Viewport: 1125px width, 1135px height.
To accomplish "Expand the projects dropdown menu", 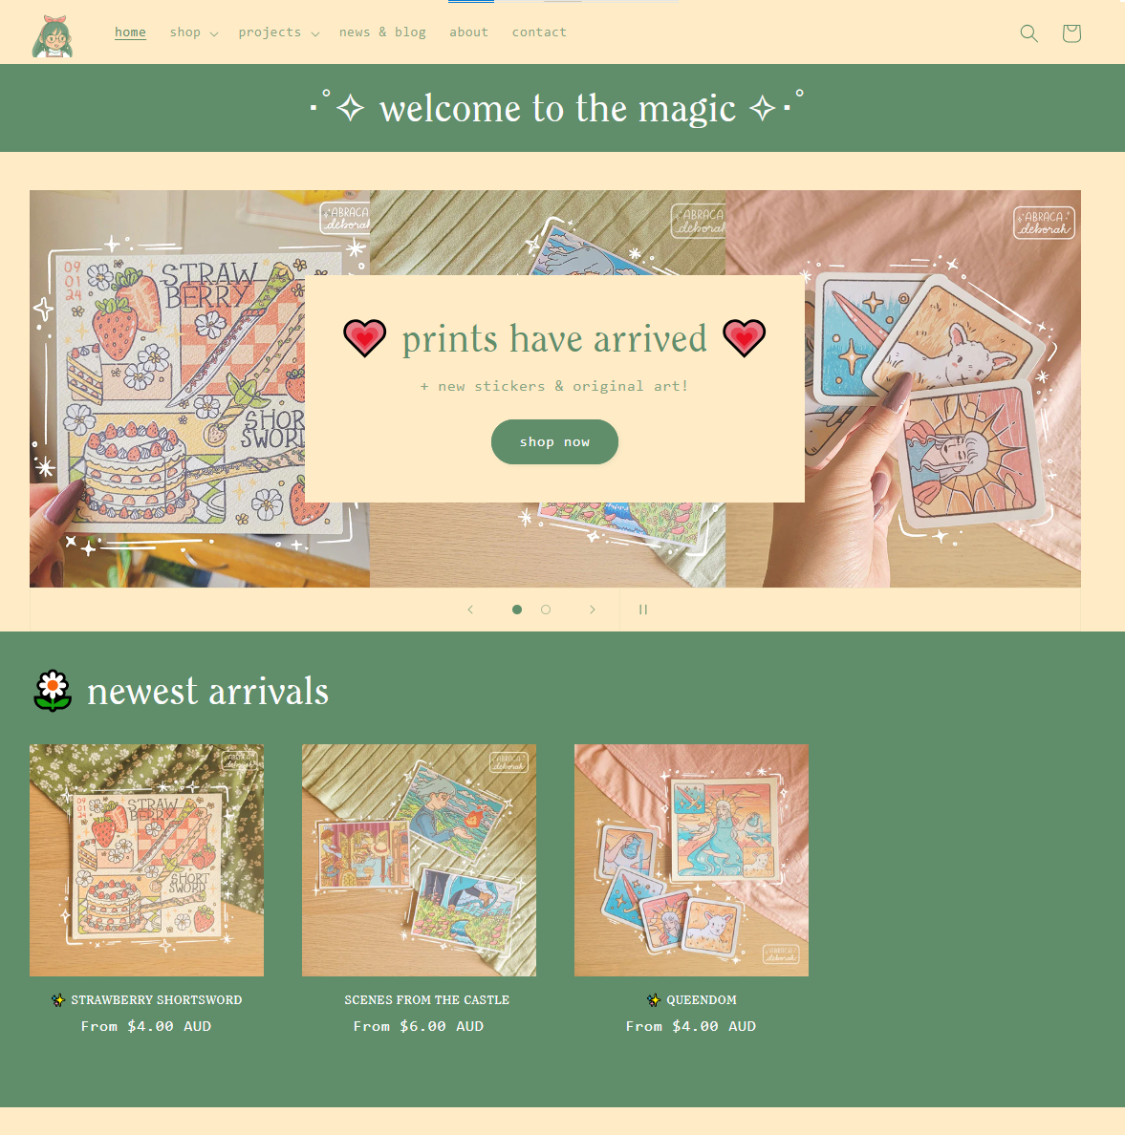I will [279, 32].
